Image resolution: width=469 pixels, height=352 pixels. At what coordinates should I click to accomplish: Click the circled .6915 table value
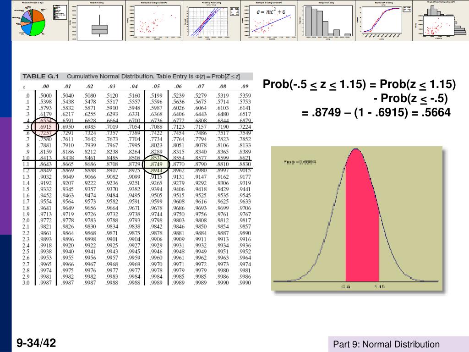click(x=46, y=126)
